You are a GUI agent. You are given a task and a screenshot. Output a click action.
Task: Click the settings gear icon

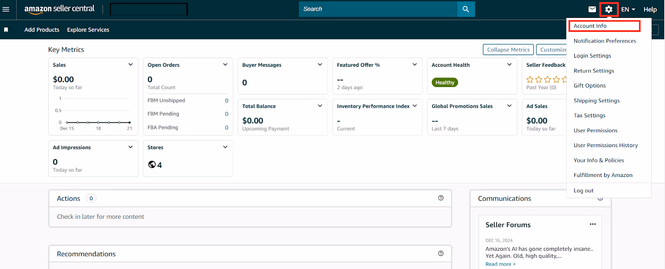click(609, 9)
